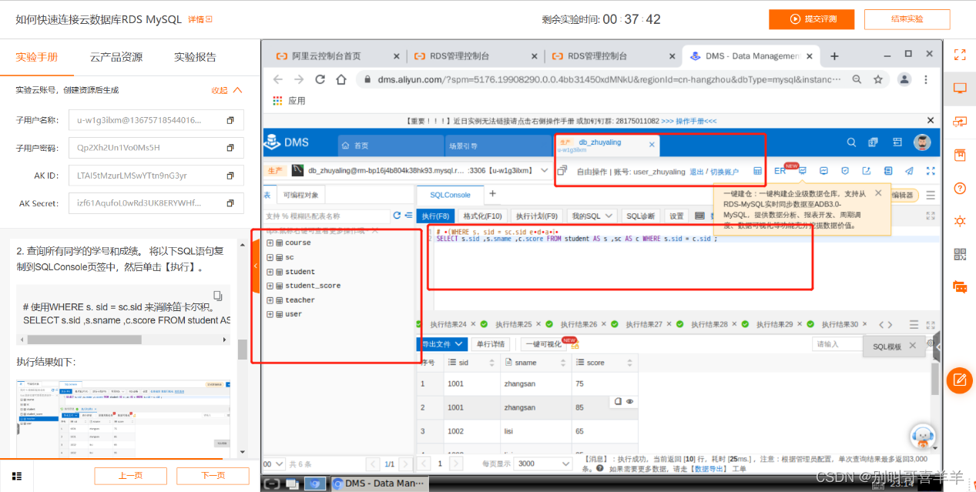The image size is (976, 492).
Task: Toggle DMS fullscreen expand icon
Action: pyautogui.click(x=931, y=171)
